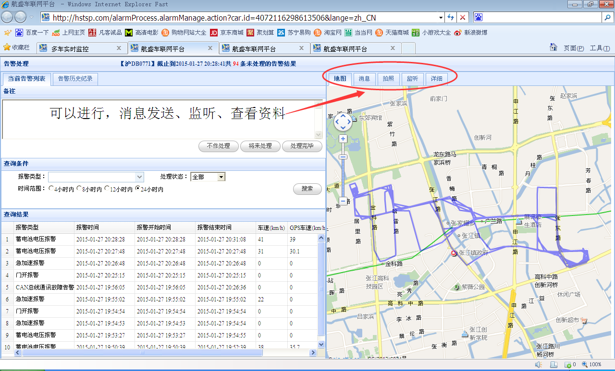
Task: Open a new blank browser tab
Action: click(x=408, y=48)
